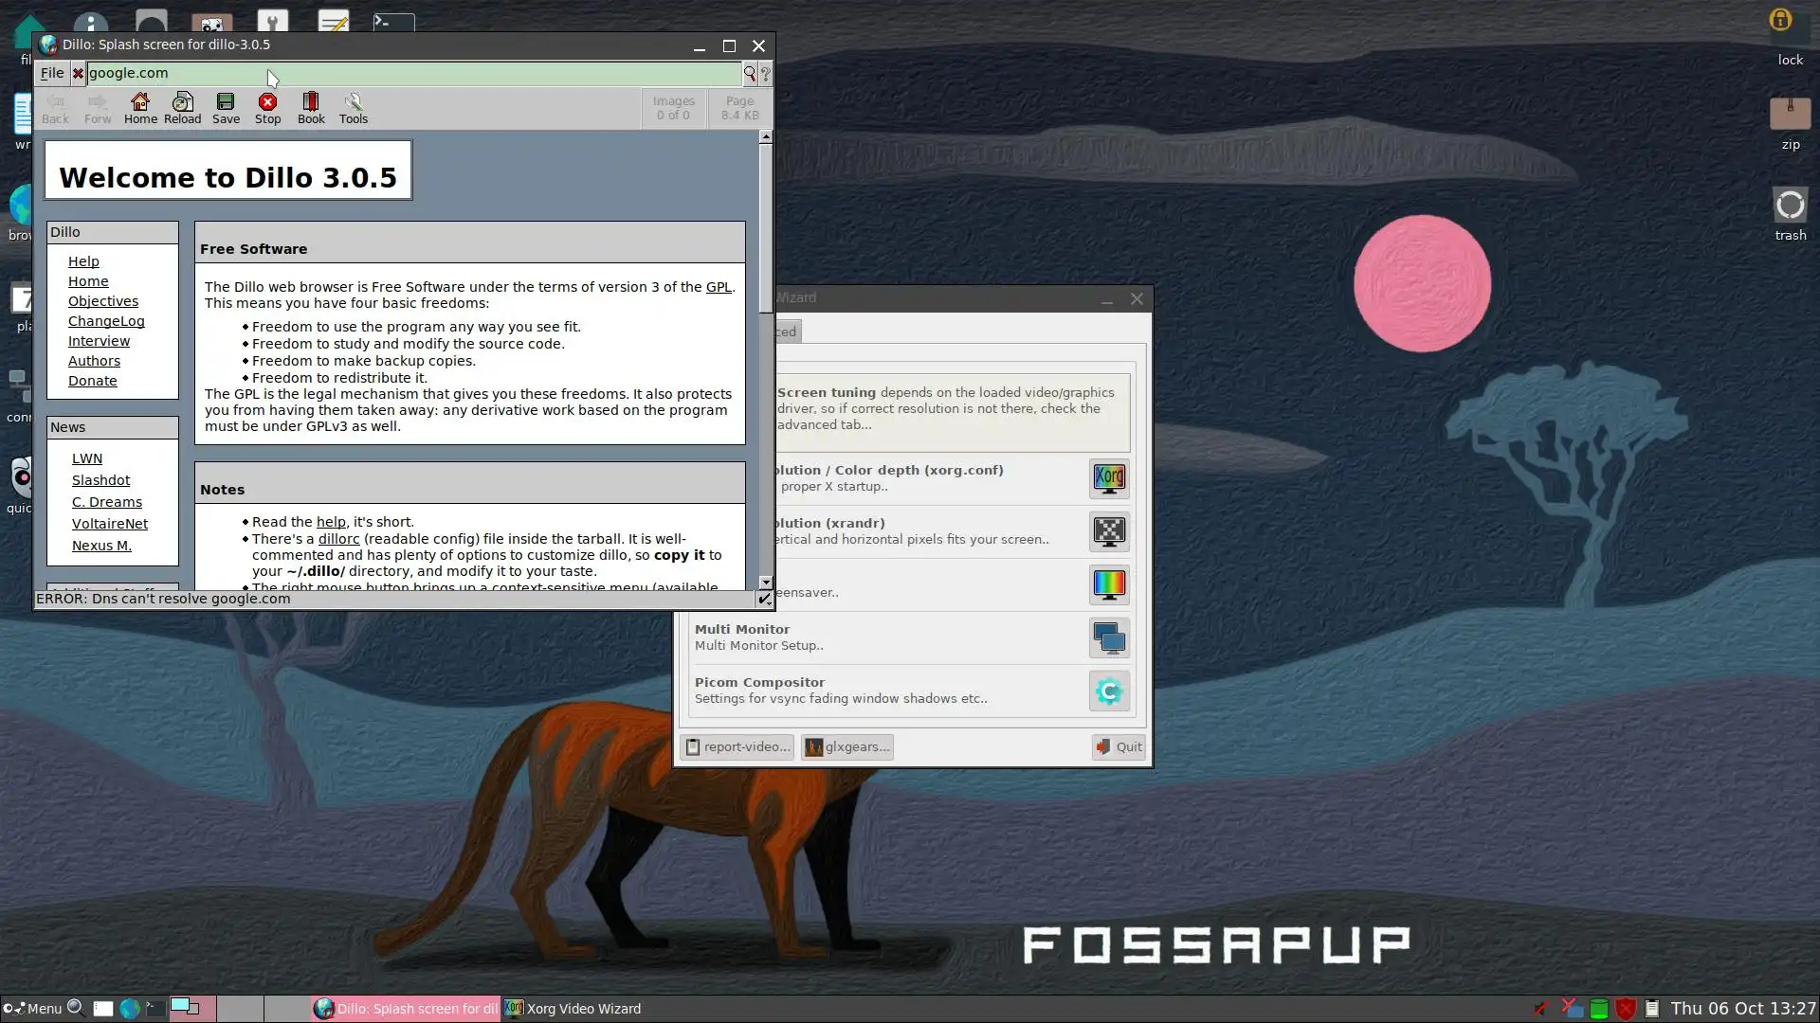The height and width of the screenshot is (1023, 1820).
Task: Click the Multi Monitor setup icon
Action: click(1108, 637)
